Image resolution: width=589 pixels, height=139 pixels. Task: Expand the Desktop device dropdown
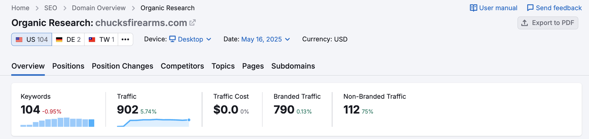[x=190, y=39]
